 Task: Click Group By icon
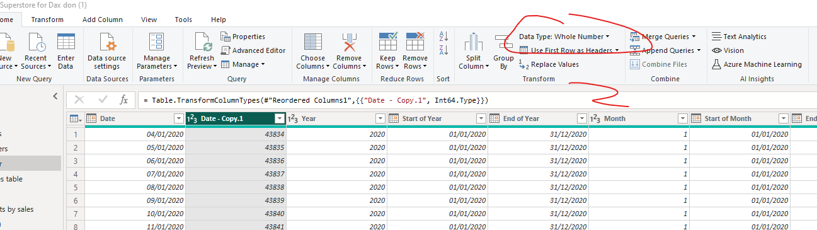[503, 42]
